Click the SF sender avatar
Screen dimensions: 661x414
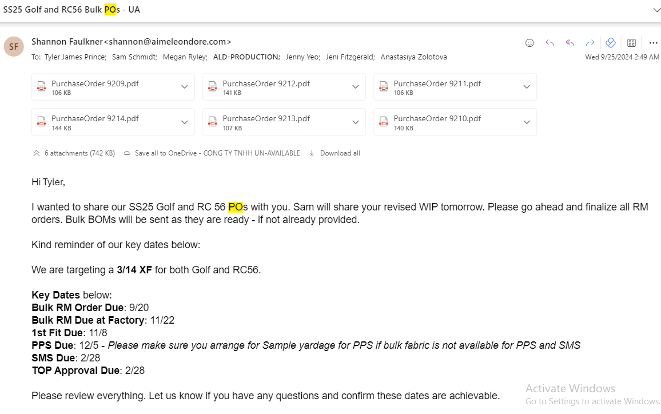pos(14,46)
